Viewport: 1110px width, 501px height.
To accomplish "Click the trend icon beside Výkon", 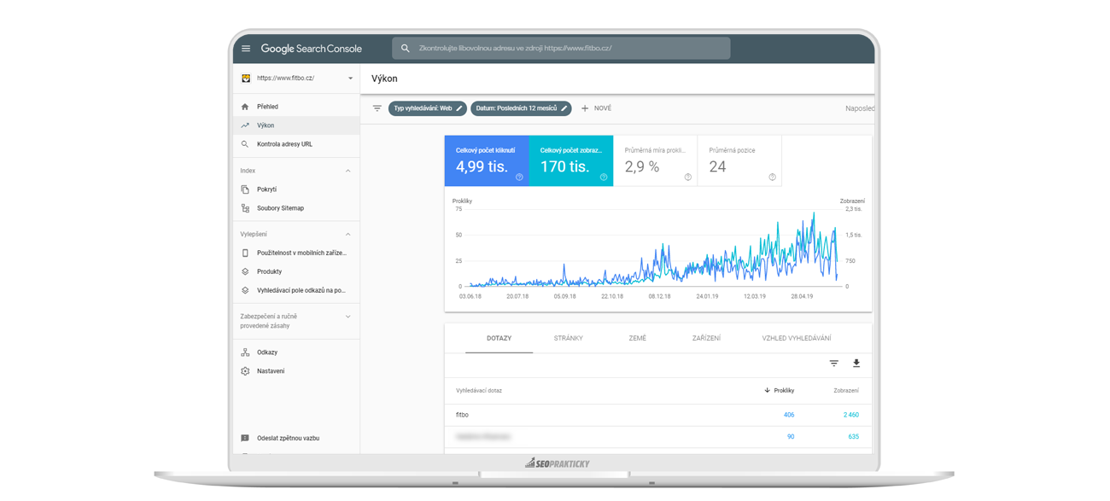I will click(245, 125).
